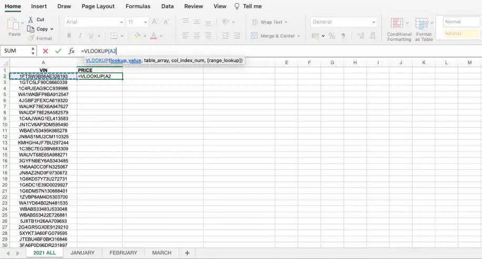Align text left
This screenshot has width=482, height=259.
pos(185,36)
